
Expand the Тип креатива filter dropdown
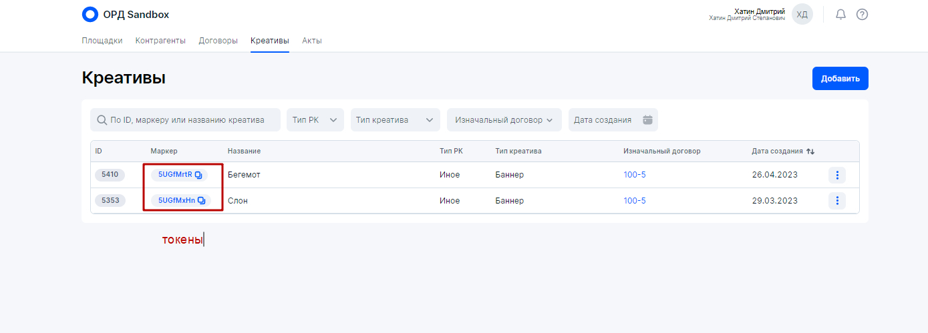(395, 120)
